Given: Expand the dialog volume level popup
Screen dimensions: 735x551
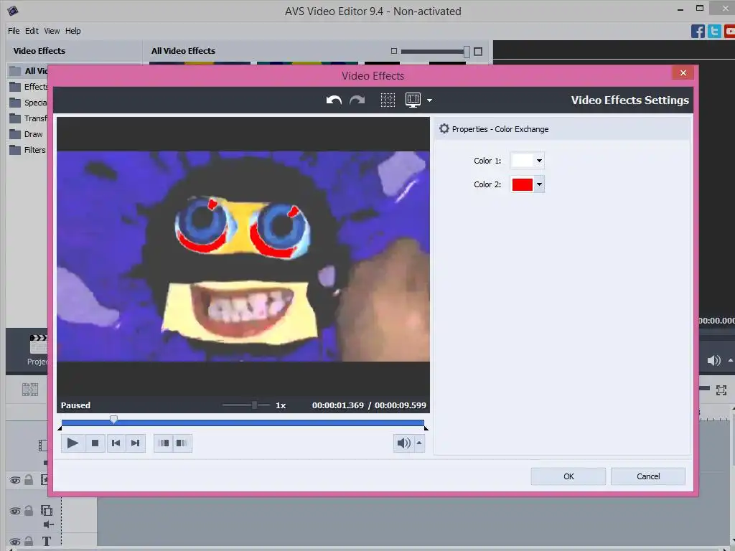Looking at the screenshot, I should (419, 443).
